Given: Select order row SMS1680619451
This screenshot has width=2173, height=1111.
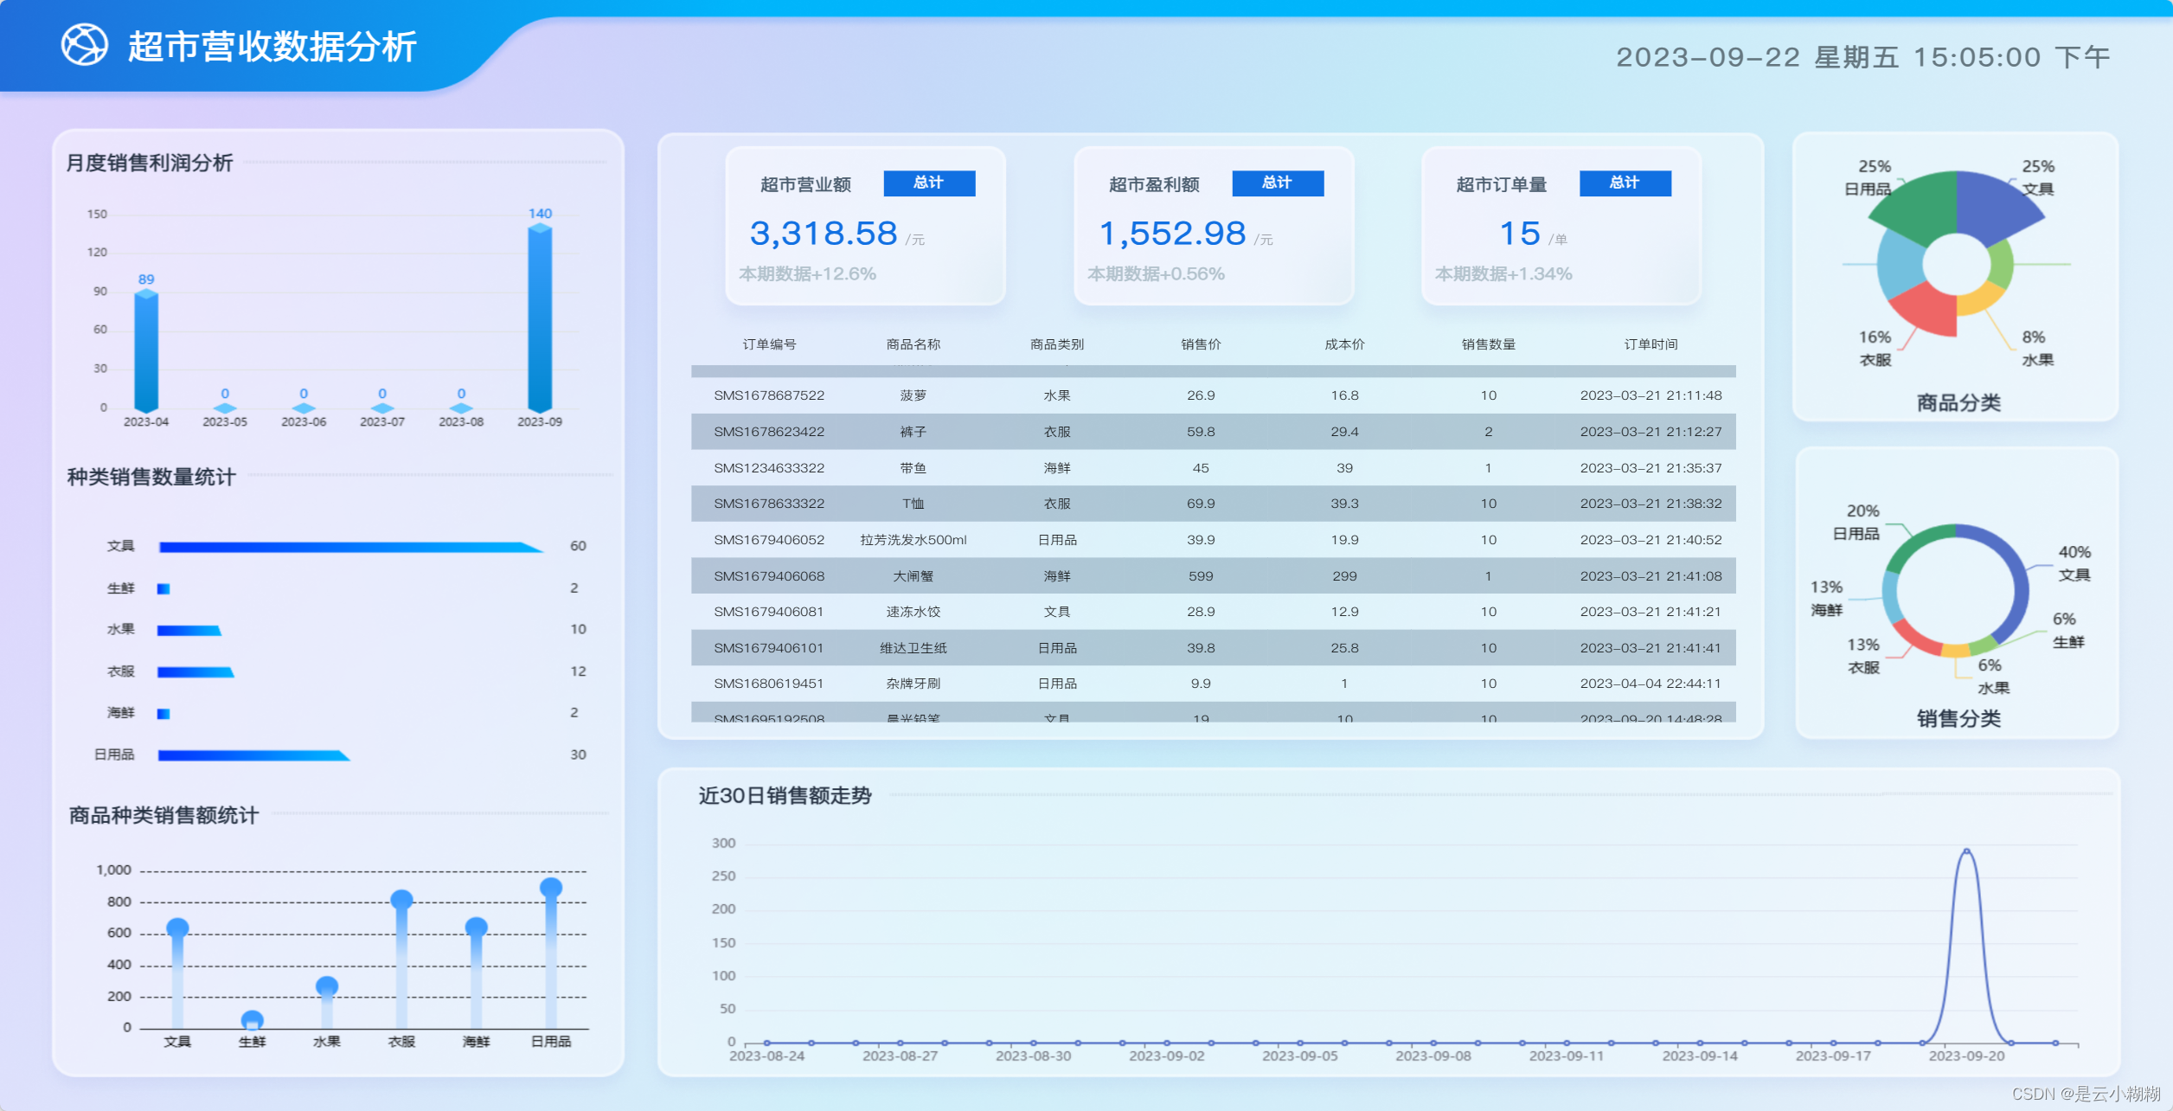Looking at the screenshot, I should 1213,684.
